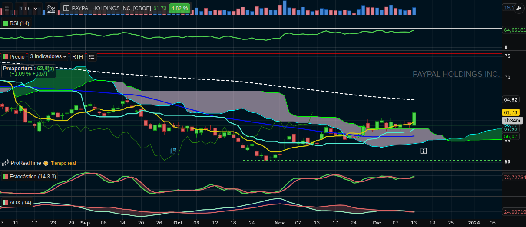Click the 61,73 quote in the title bar
Screen dimensions: 526x227
160,8
